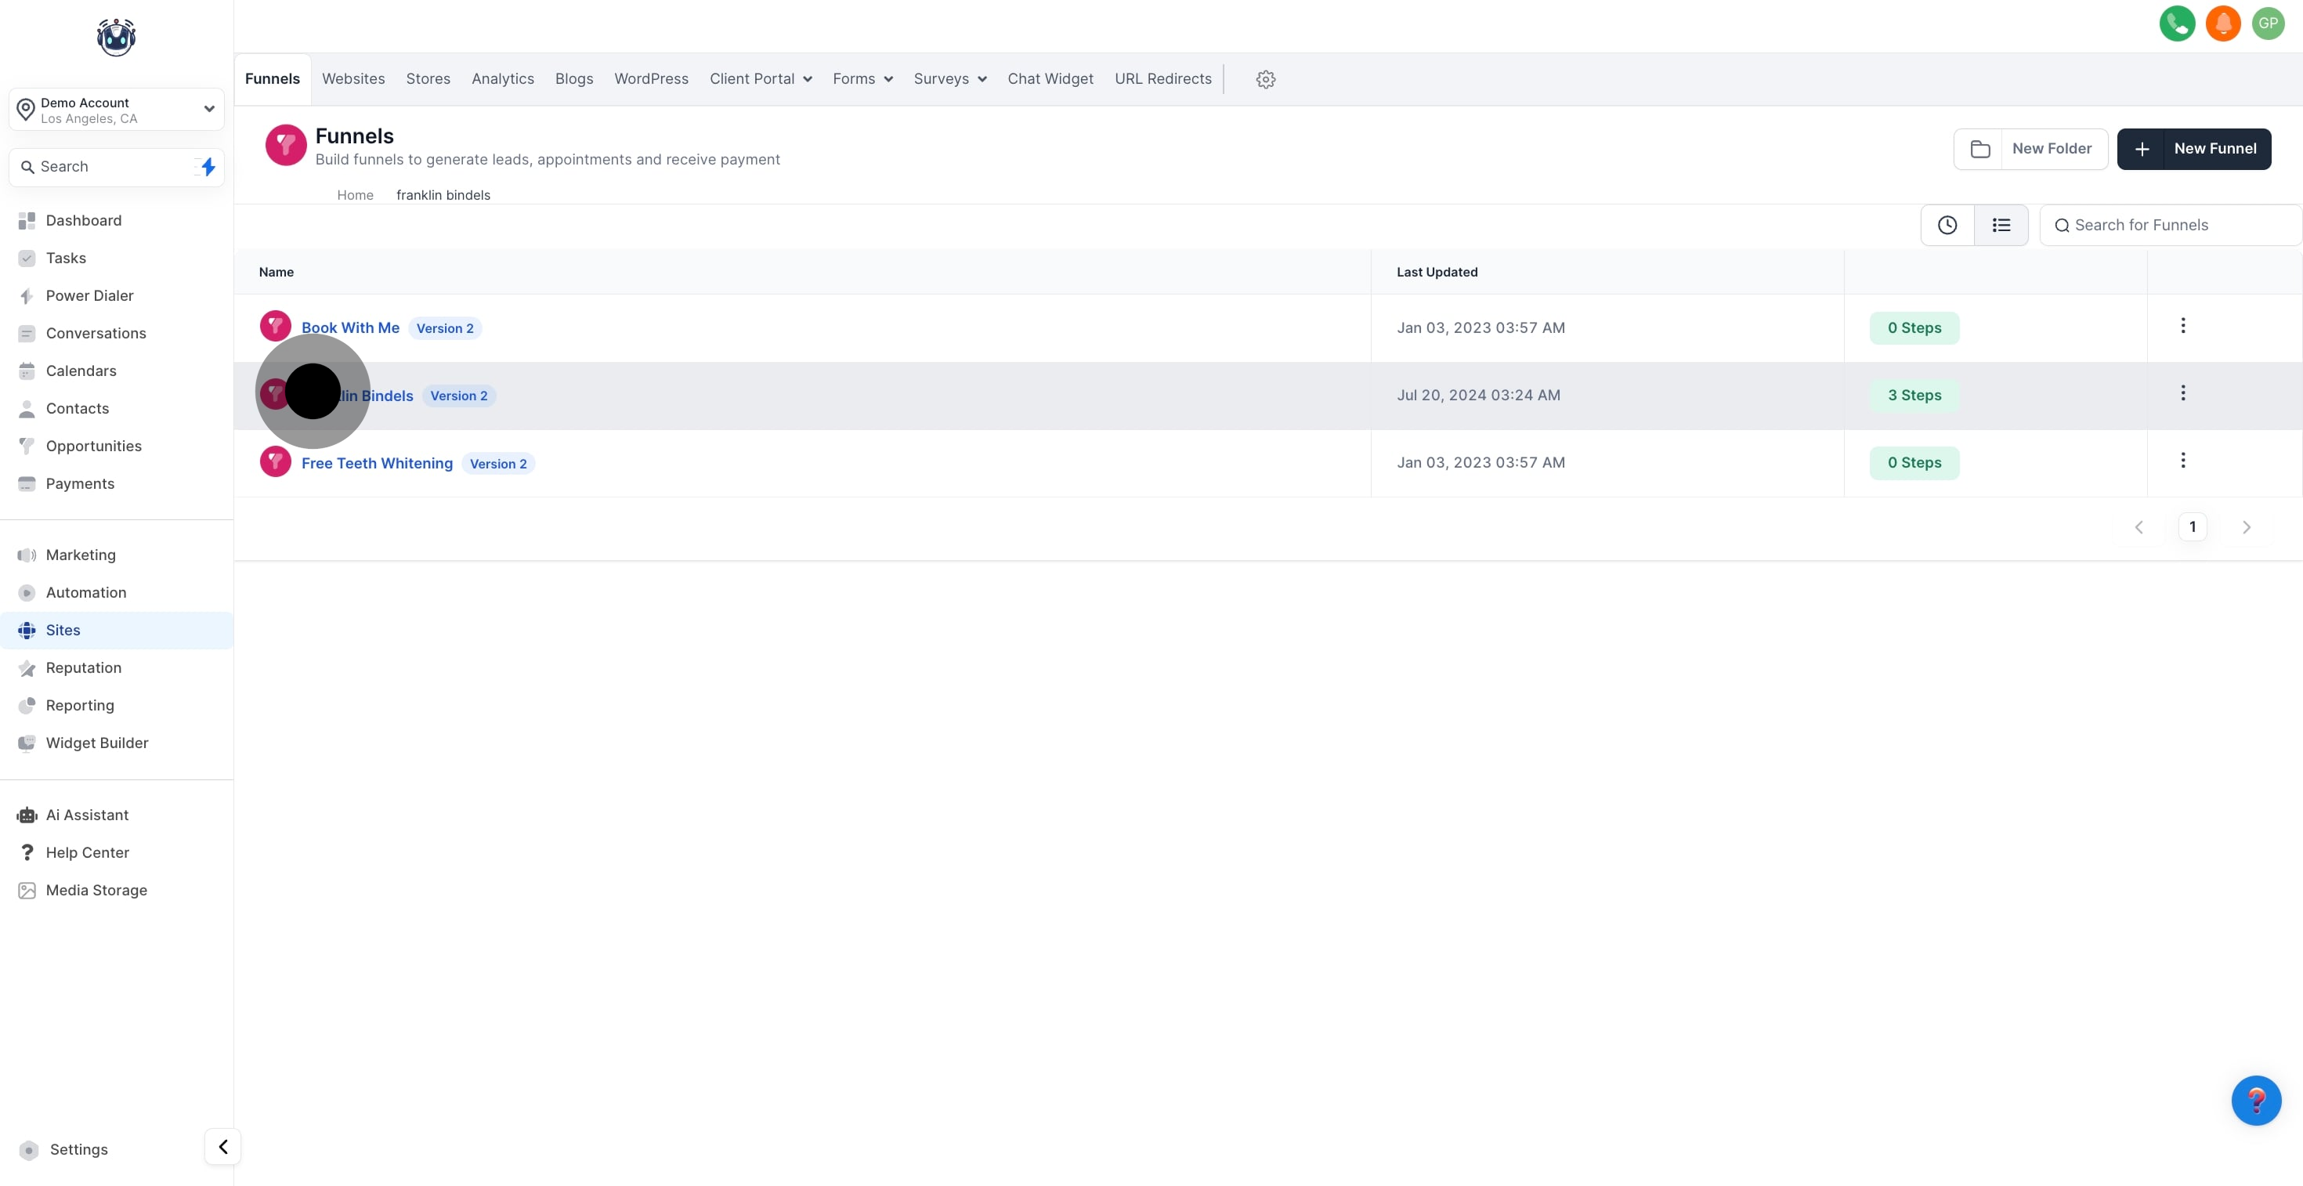Open Automation in the sidebar
Image resolution: width=2303 pixels, height=1186 pixels.
pos(86,592)
